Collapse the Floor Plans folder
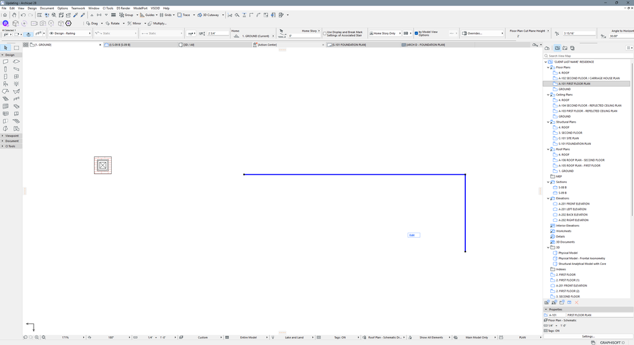 coord(548,67)
